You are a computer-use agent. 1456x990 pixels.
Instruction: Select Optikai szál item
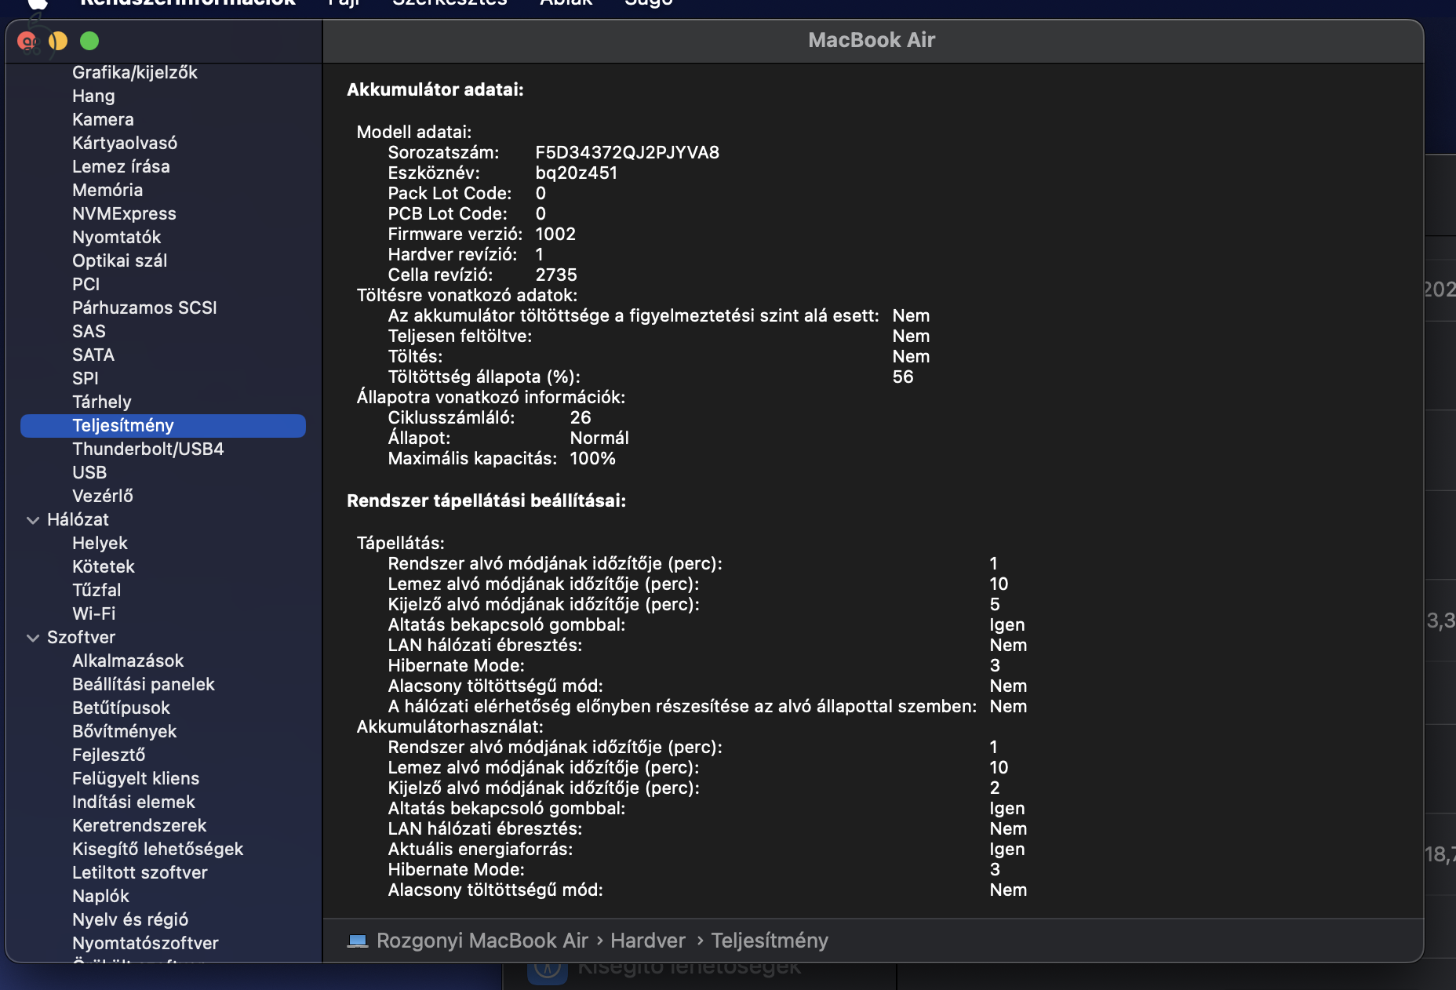119,260
